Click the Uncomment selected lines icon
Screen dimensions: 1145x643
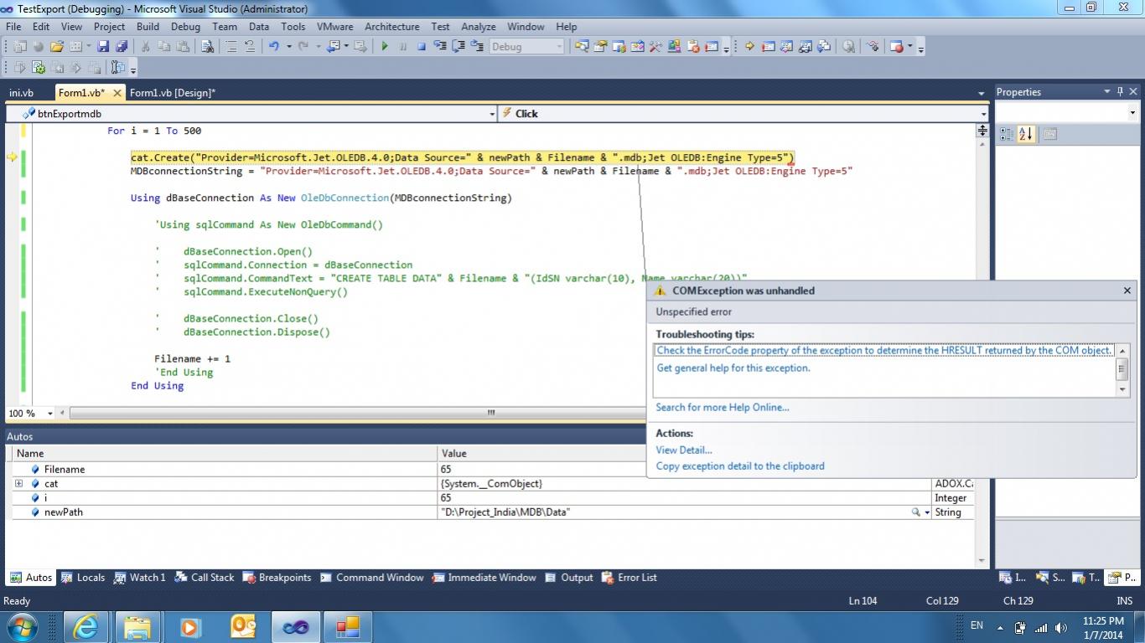[250, 47]
